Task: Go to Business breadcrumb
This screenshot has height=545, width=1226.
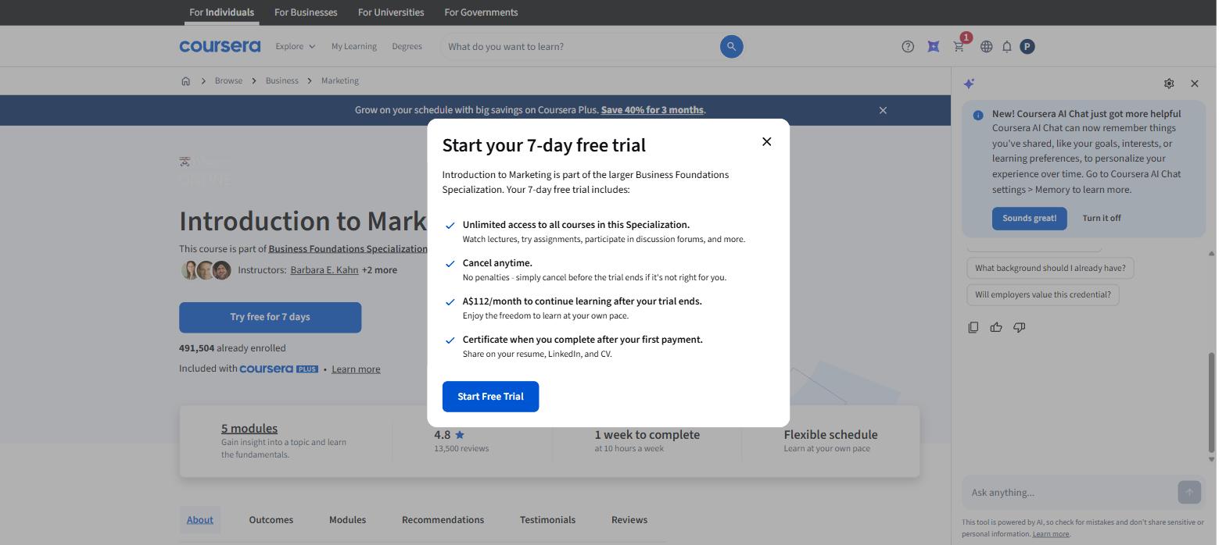Action: tap(281, 80)
